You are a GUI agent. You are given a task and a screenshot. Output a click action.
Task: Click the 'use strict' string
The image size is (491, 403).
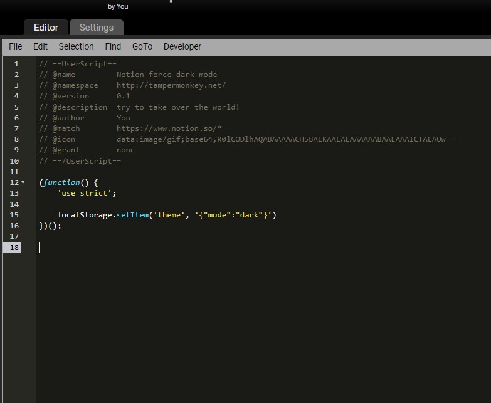pos(85,193)
